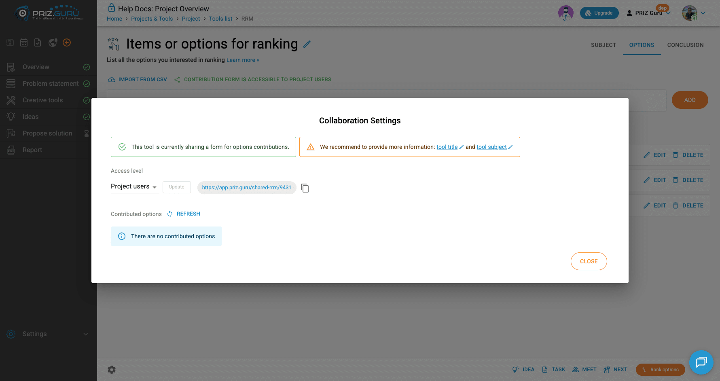This screenshot has width=720, height=381.
Task: Click the calendar icon in the sidebar toolbar
Action: (x=24, y=42)
